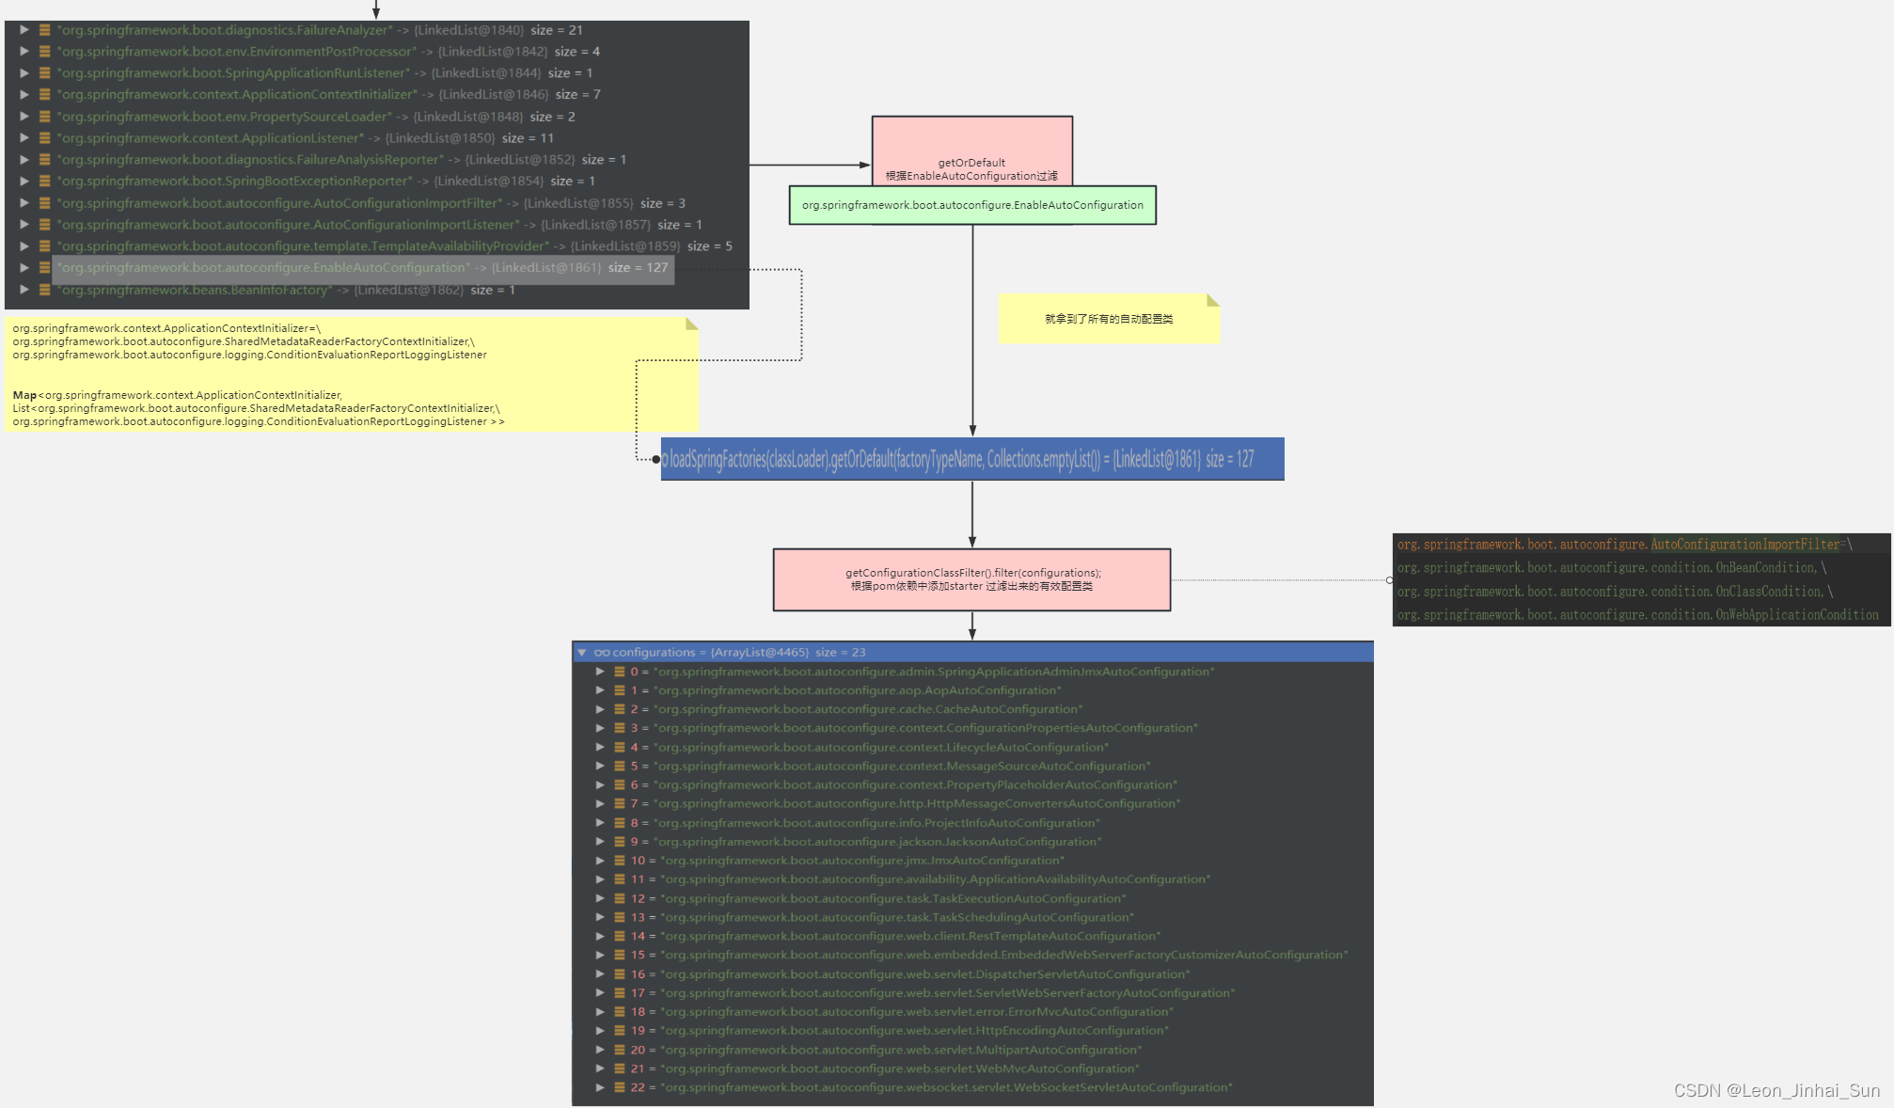The image size is (1894, 1108).
Task: Collapse the configurations ArrayList node
Action: [585, 652]
